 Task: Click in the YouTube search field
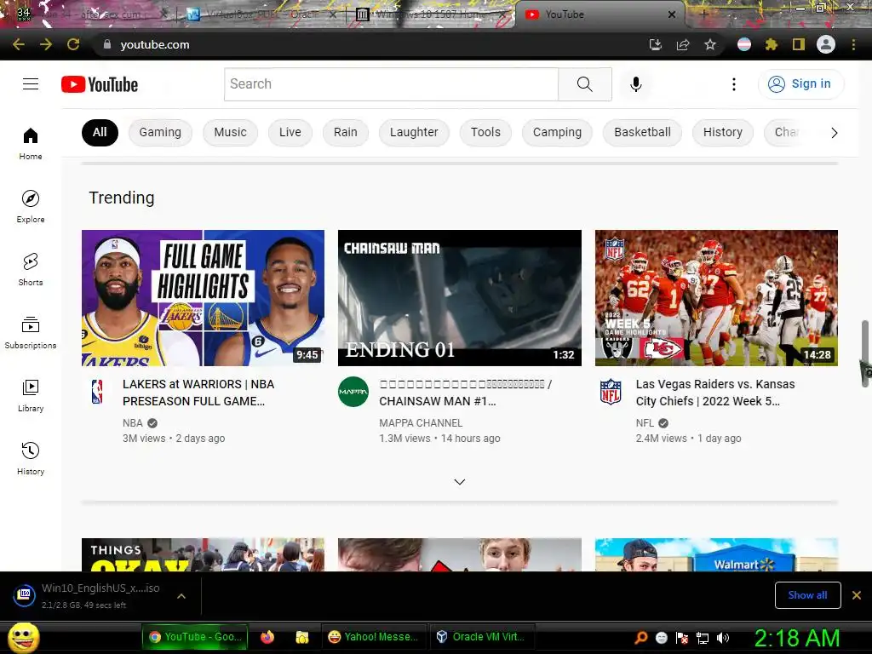[391, 84]
